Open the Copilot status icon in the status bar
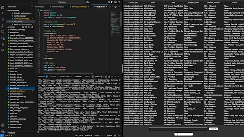The height and width of the screenshot is (137, 244). pos(115,136)
